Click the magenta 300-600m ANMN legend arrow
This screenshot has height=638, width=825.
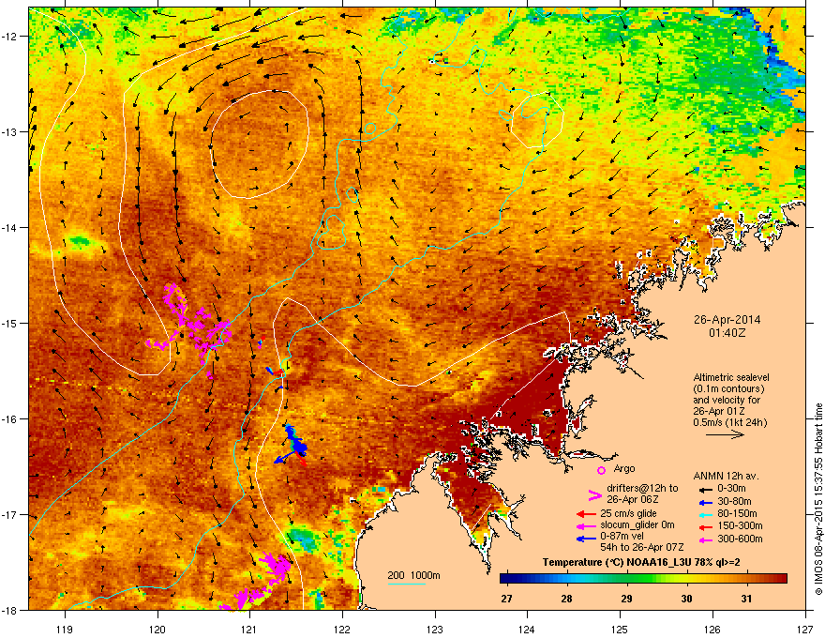[704, 539]
